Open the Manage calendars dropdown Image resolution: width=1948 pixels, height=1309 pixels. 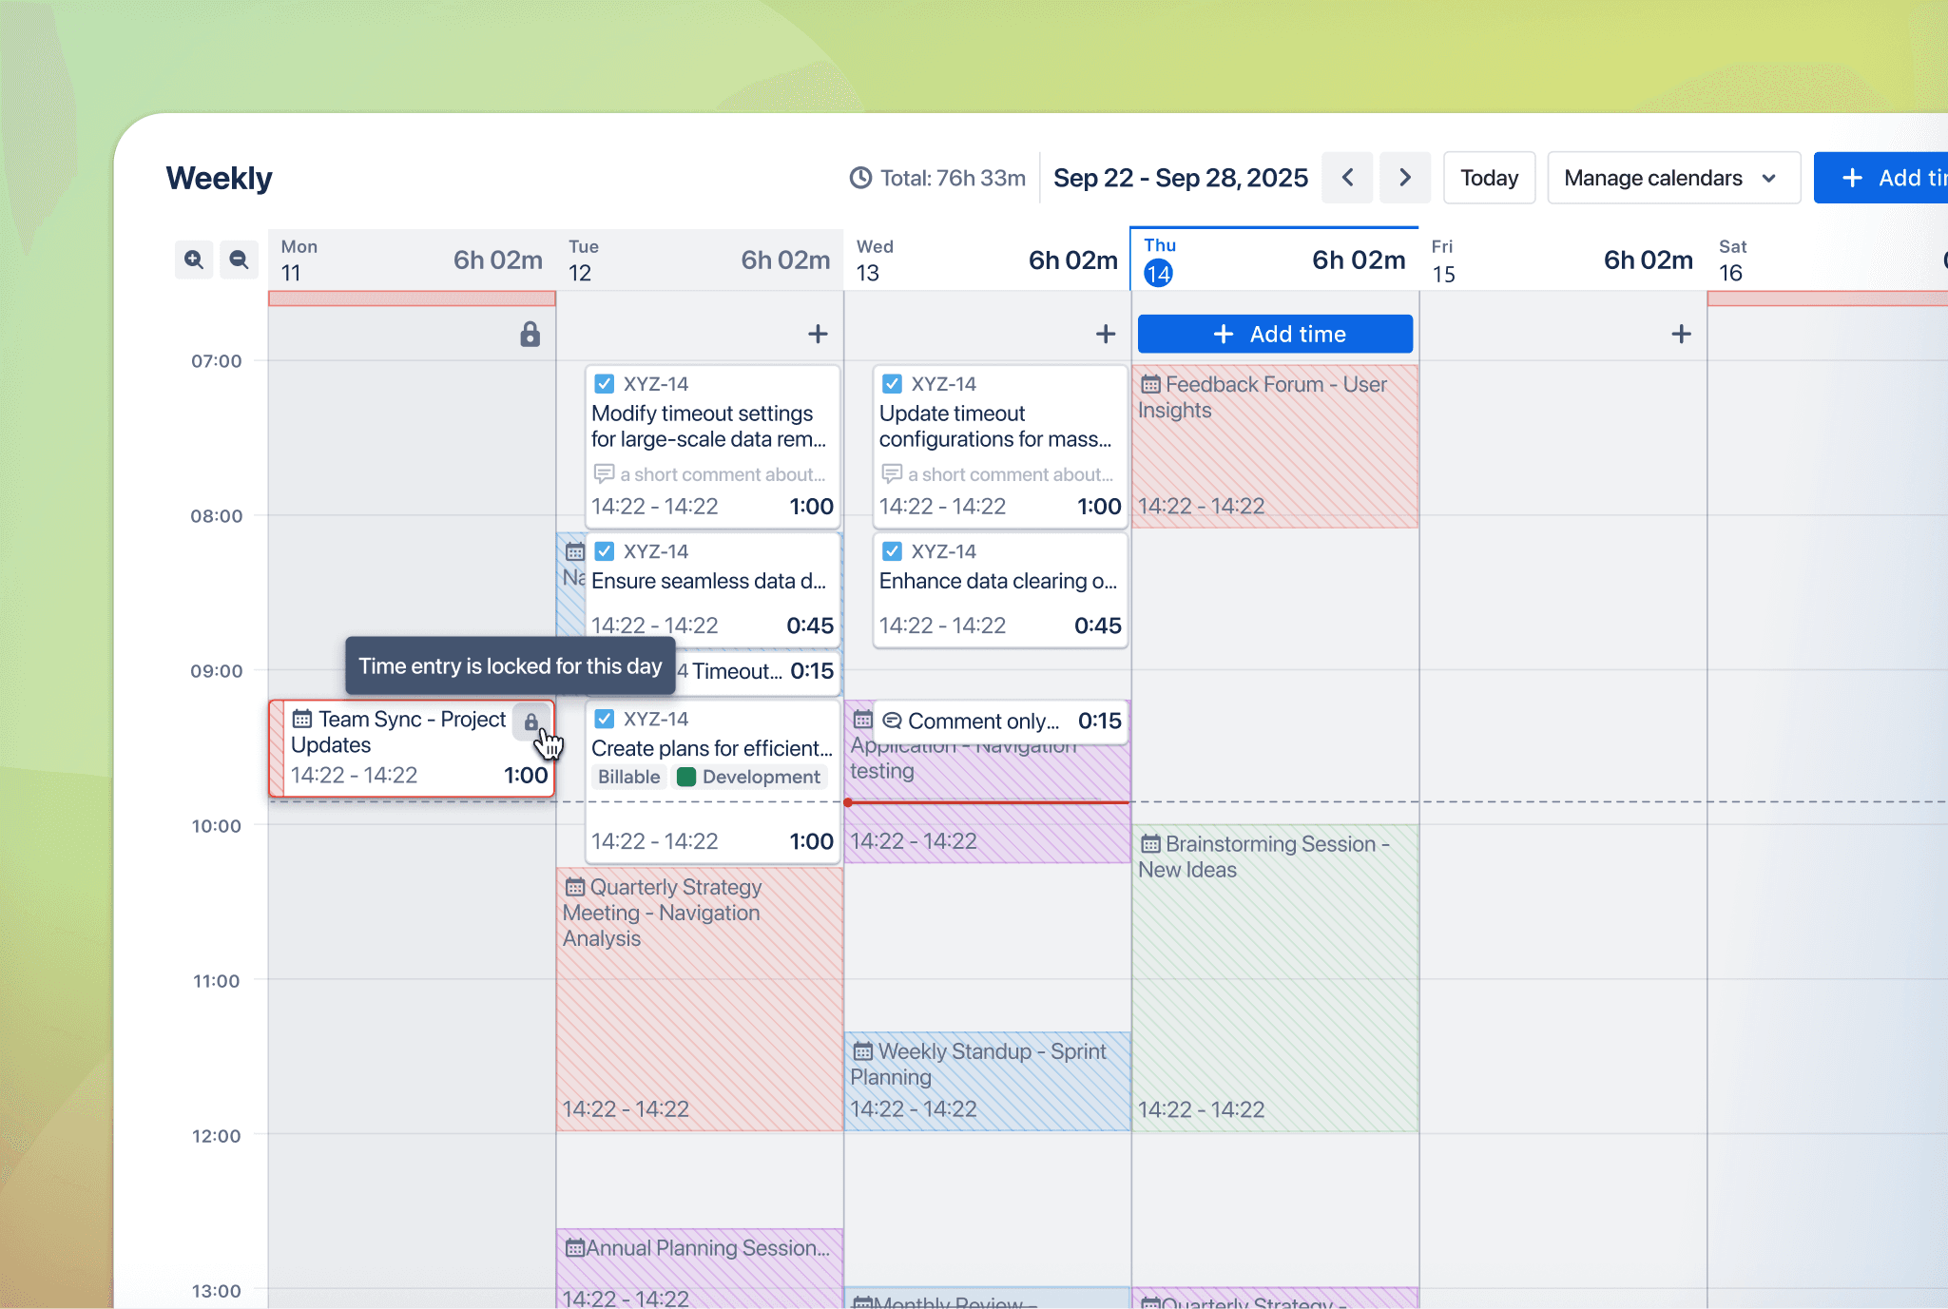click(x=1672, y=178)
